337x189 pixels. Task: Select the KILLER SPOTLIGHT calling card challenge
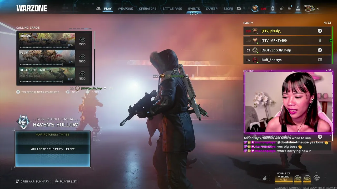coord(47,75)
